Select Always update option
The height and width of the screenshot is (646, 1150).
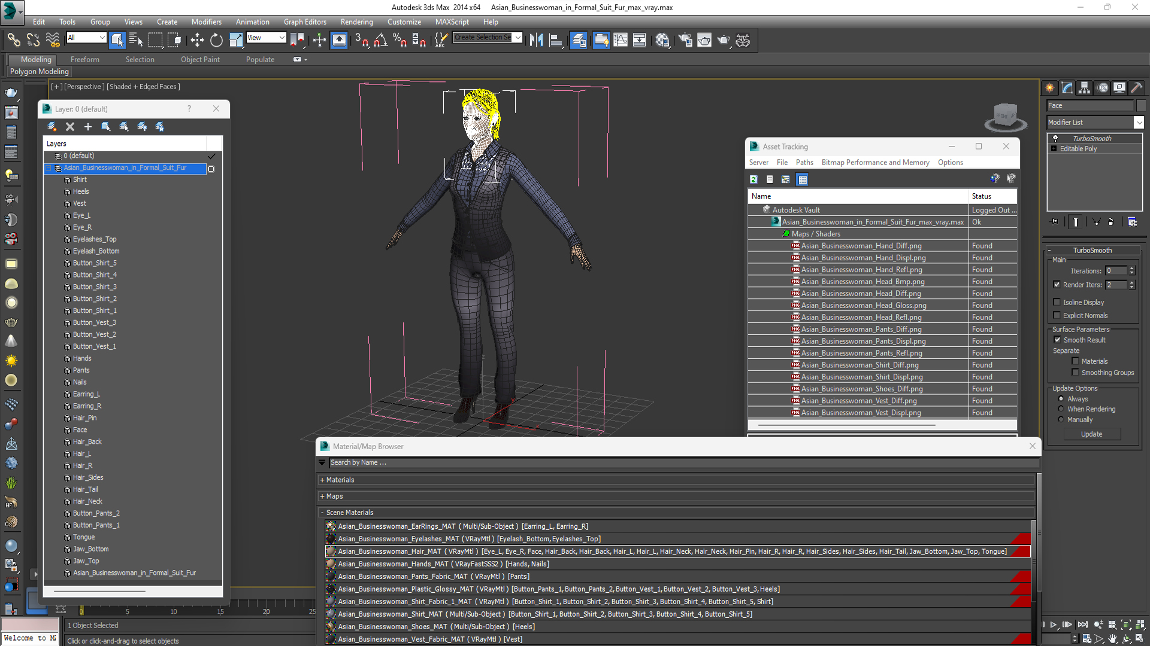[x=1061, y=399]
